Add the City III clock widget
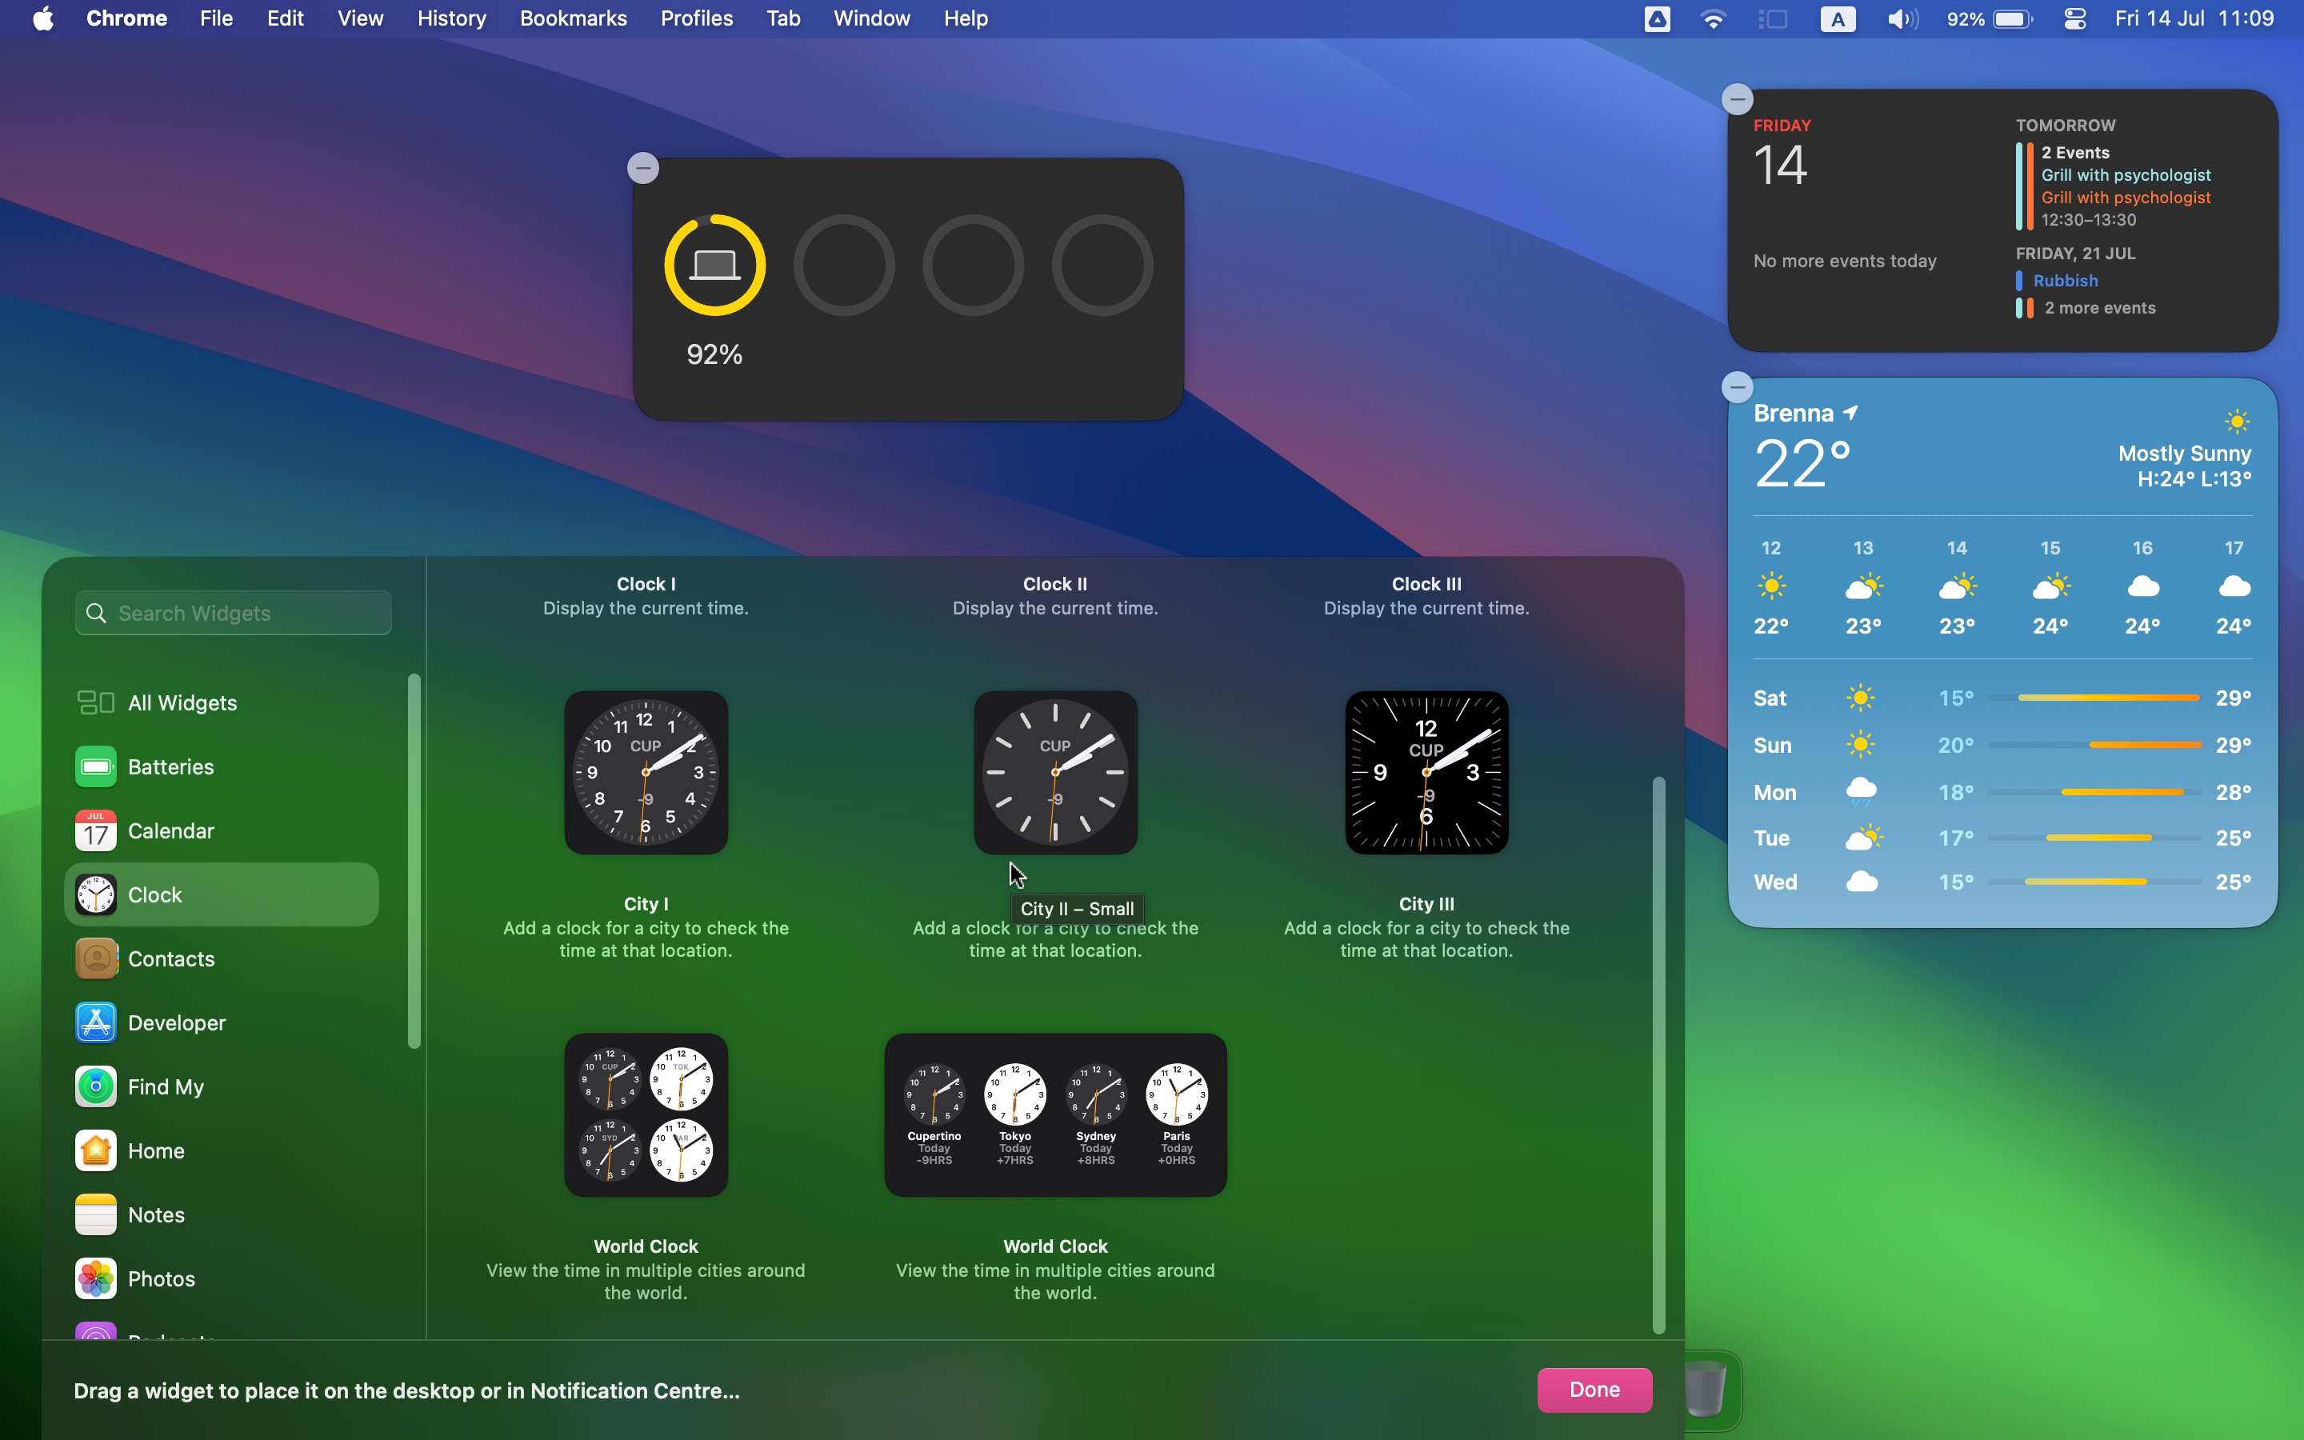Image resolution: width=2304 pixels, height=1440 pixels. click(x=1426, y=772)
